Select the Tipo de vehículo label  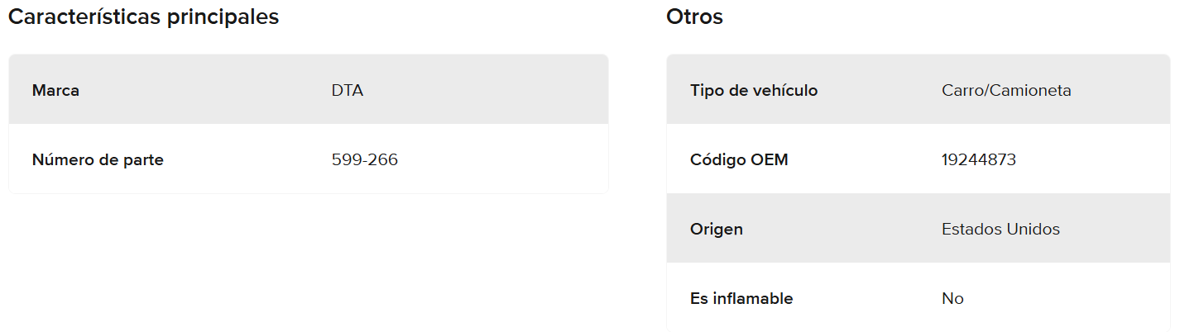(x=754, y=90)
